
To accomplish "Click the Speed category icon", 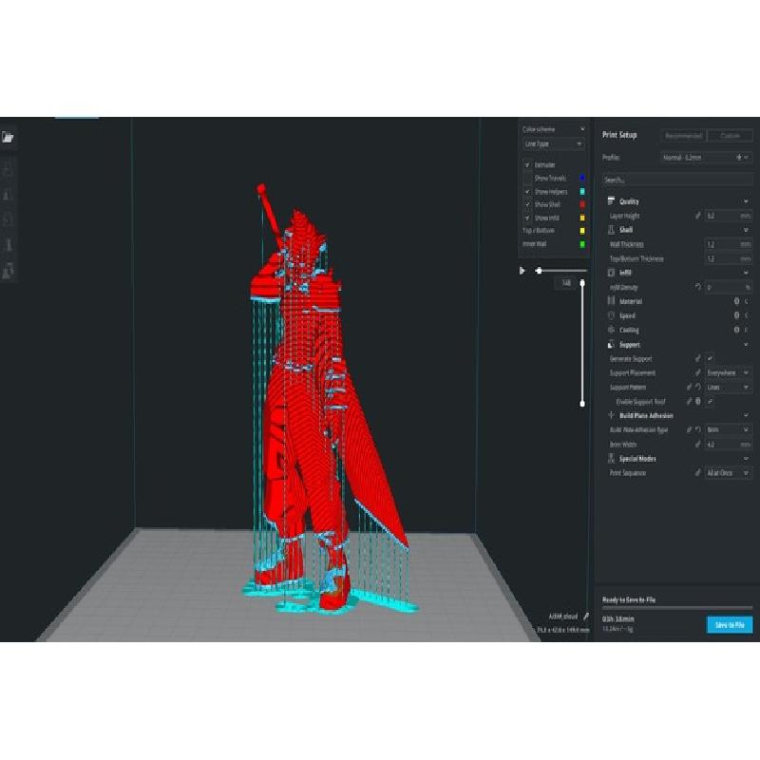I will point(611,315).
